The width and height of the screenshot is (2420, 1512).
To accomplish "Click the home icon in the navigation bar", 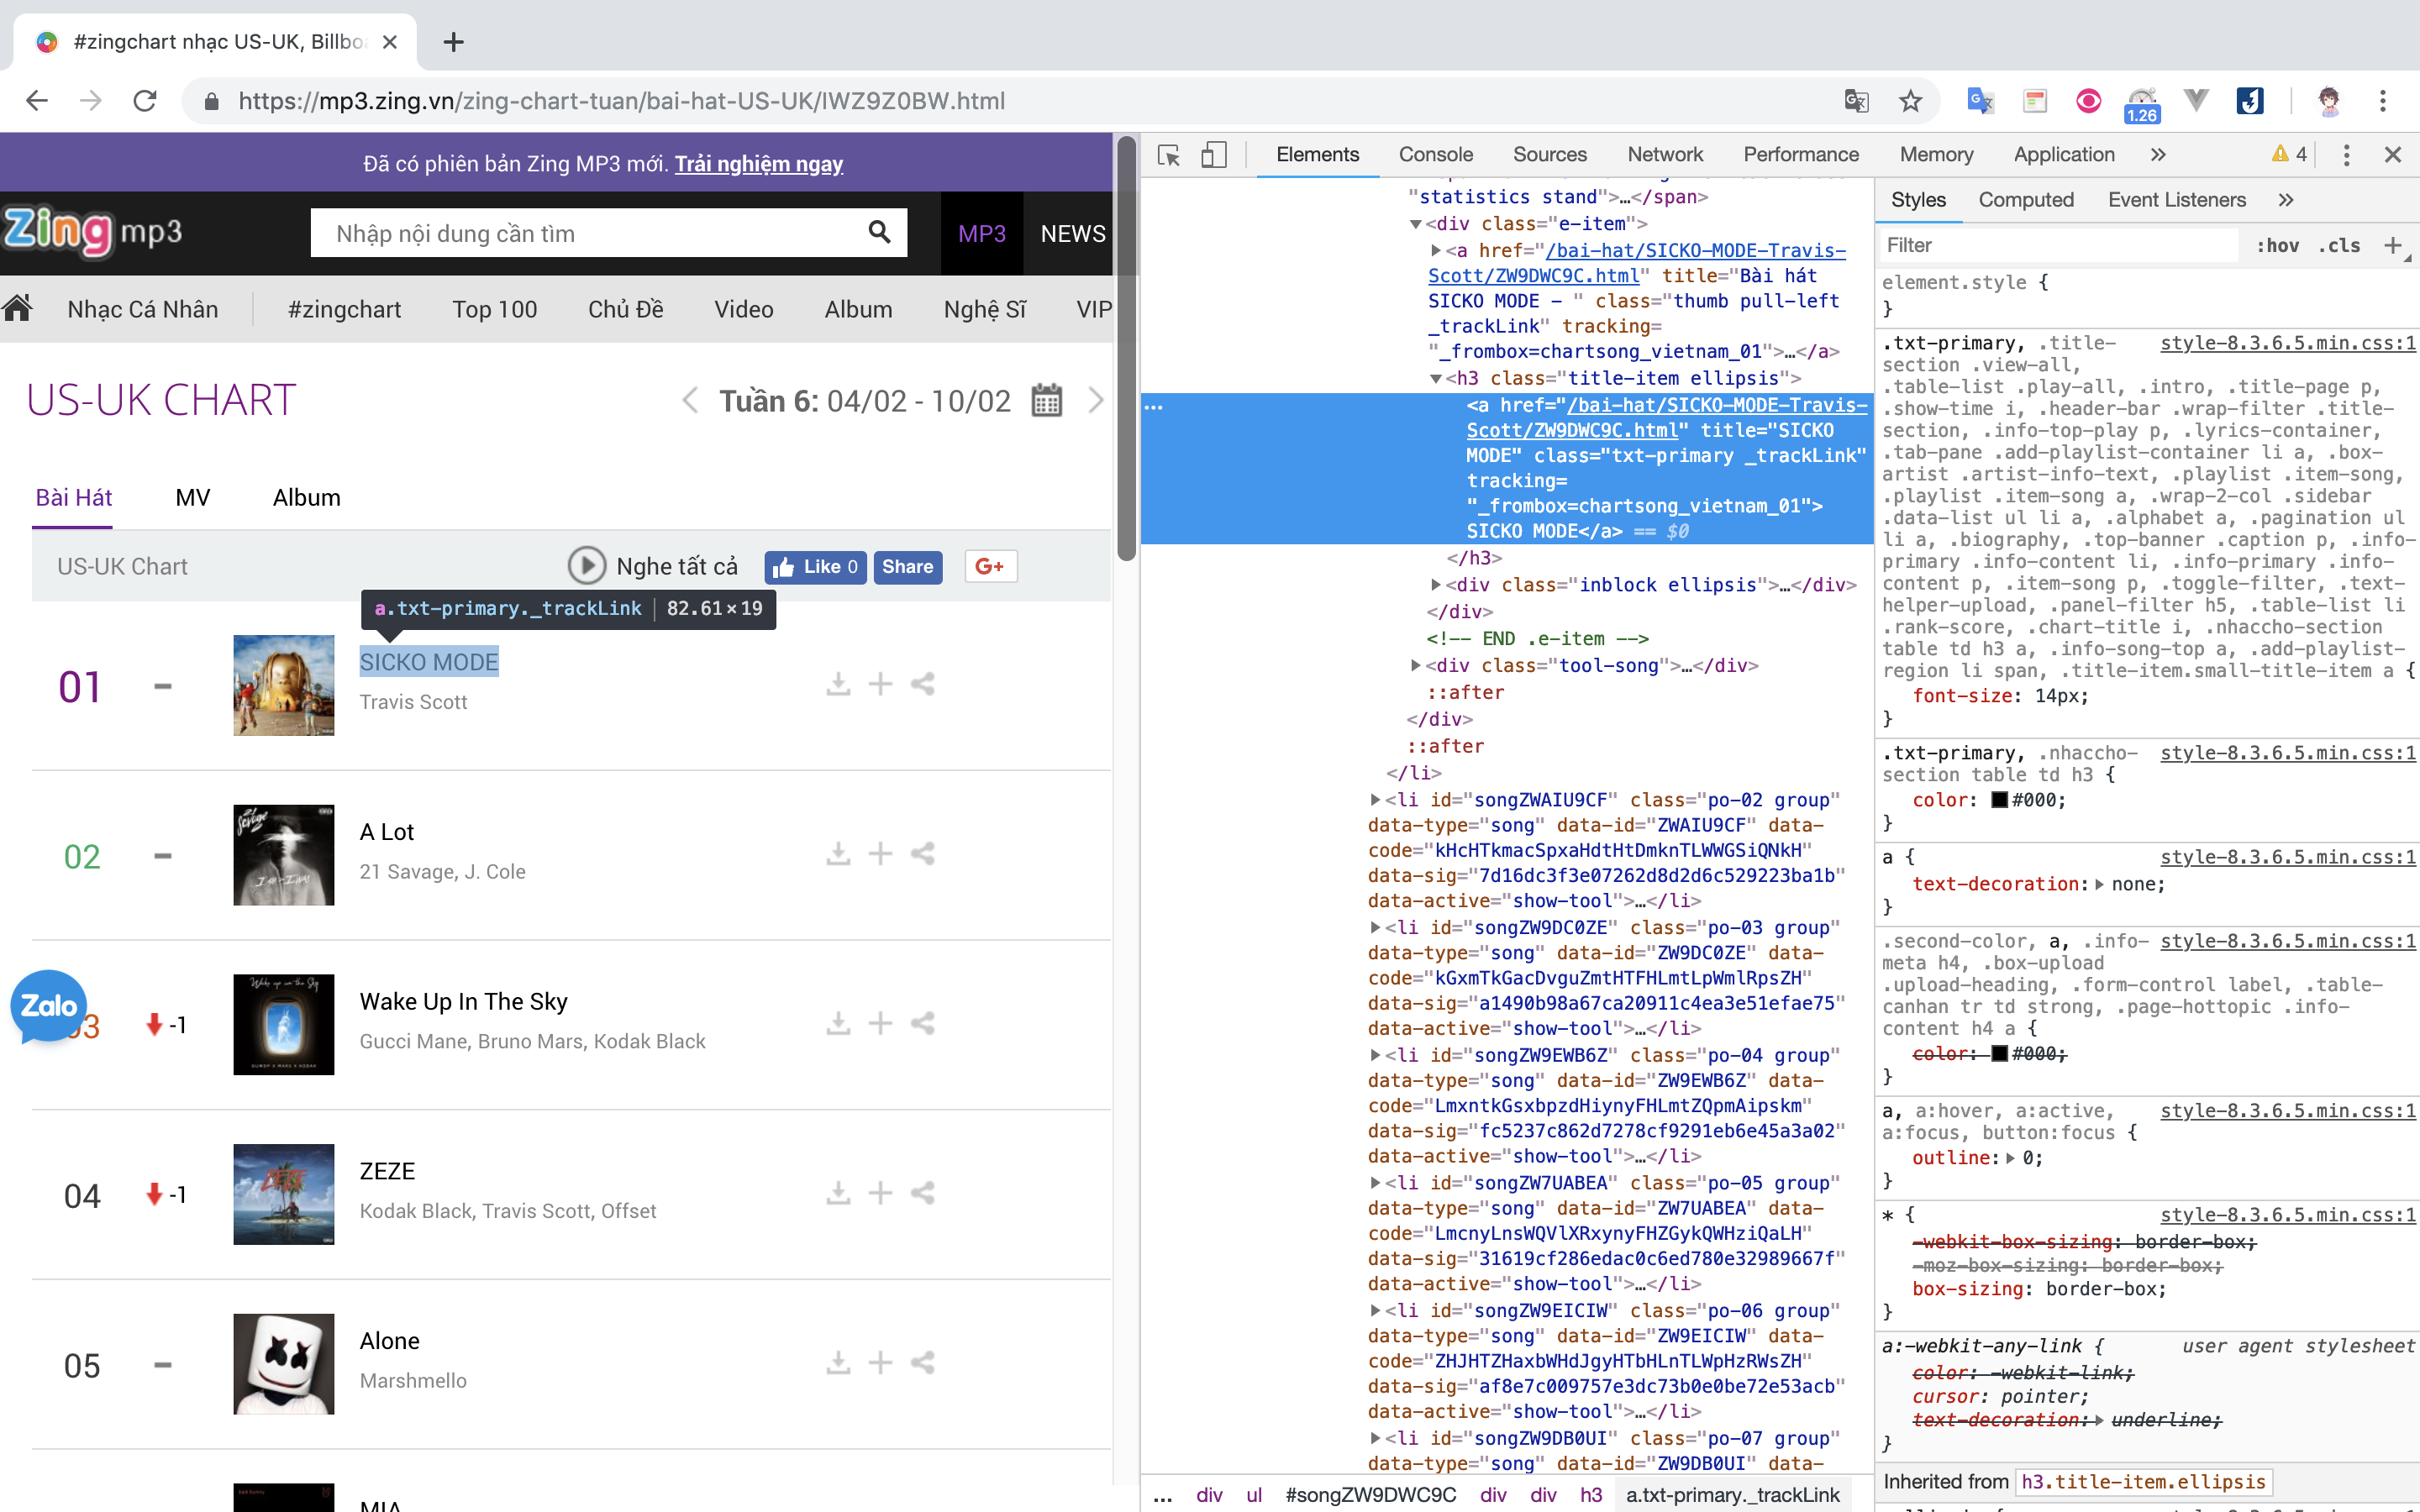I will pos(18,309).
